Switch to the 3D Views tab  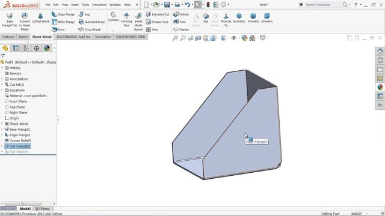click(42, 209)
